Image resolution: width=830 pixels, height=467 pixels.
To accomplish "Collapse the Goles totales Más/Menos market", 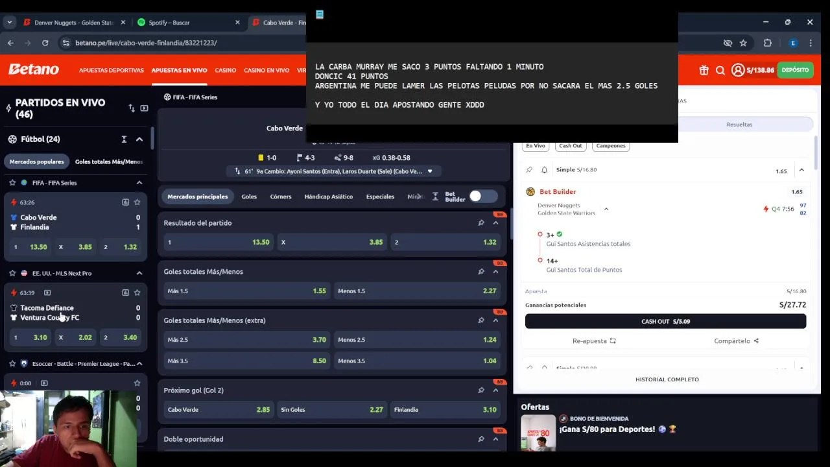I will 495,272.
